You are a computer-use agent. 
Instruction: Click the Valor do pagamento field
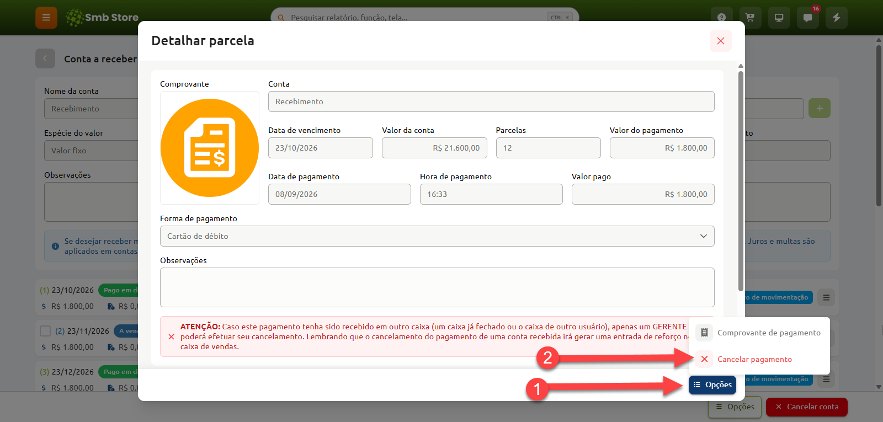[x=662, y=148]
